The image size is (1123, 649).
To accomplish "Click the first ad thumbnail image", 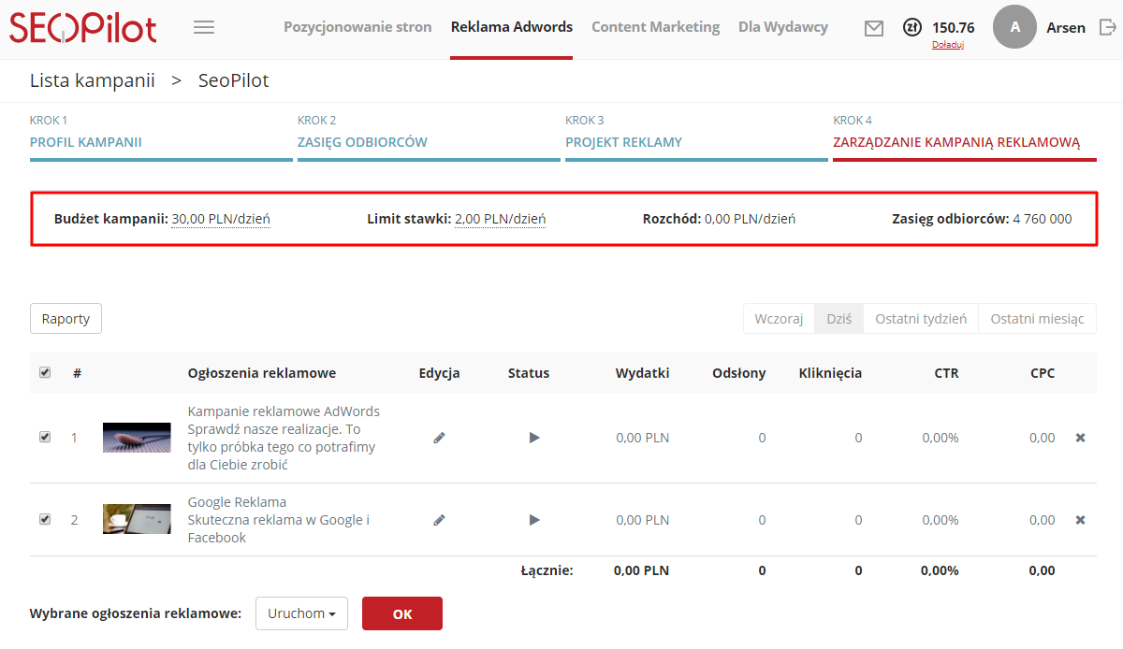I will coord(137,438).
